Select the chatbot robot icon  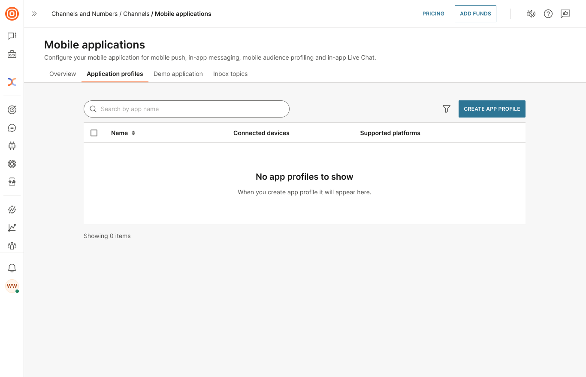click(12, 145)
